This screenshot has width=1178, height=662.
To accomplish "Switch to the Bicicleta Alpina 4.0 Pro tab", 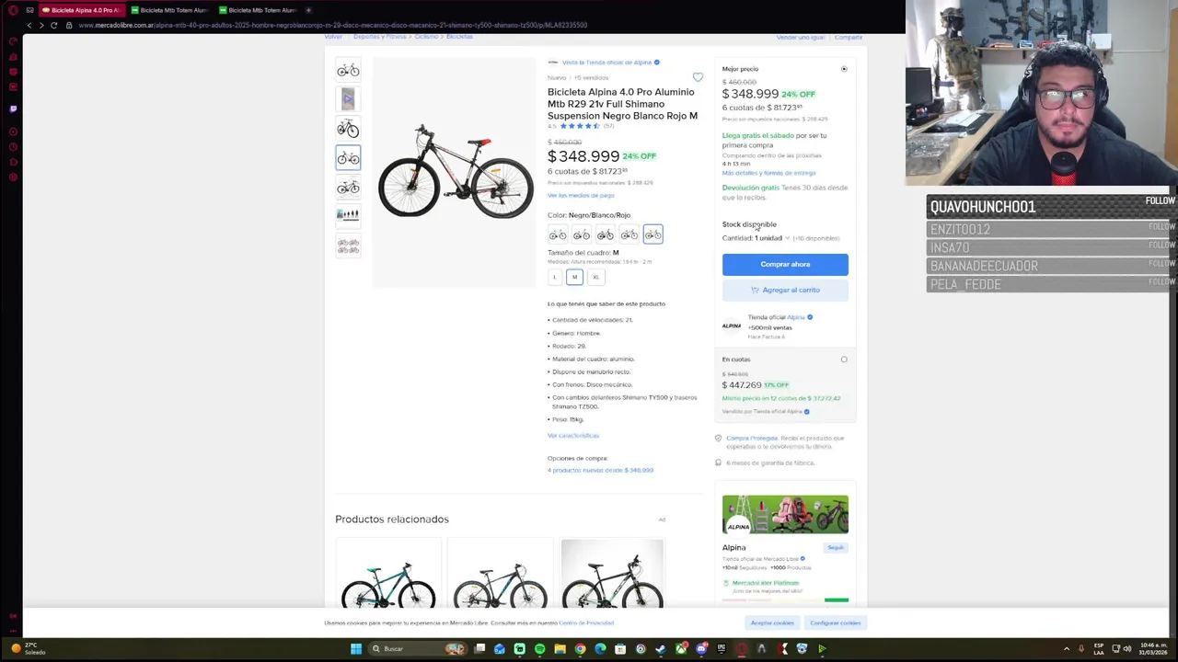I will [x=81, y=10].
